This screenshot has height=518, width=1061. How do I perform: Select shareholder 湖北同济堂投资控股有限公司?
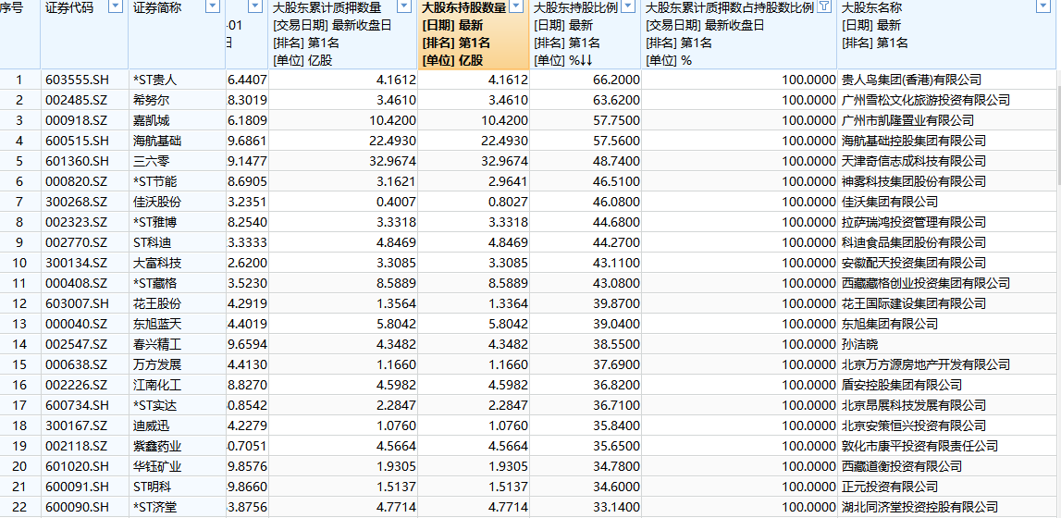[x=919, y=507]
